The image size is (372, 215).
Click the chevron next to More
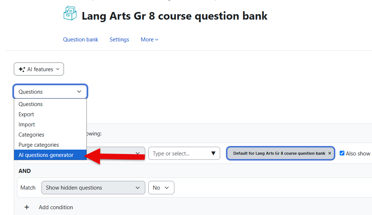(x=157, y=40)
